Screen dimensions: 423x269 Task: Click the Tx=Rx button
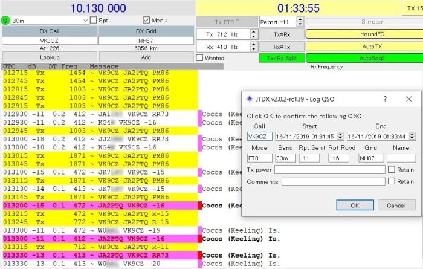tap(282, 34)
